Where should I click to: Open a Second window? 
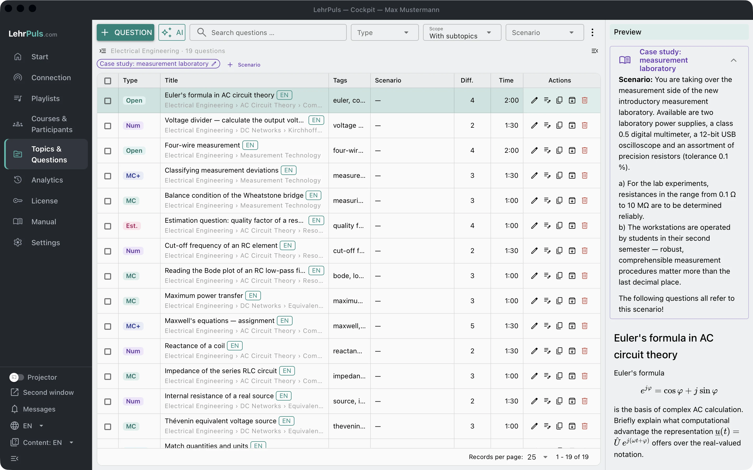point(42,392)
